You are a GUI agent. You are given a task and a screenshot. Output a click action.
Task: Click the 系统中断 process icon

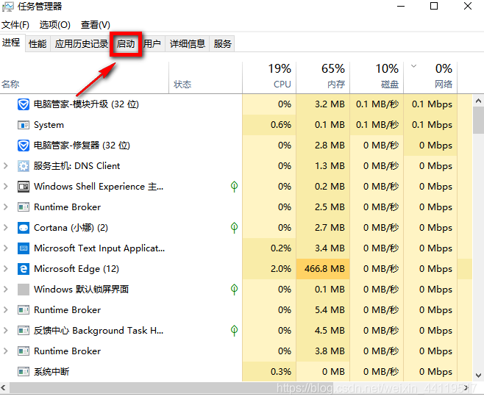tap(24, 372)
